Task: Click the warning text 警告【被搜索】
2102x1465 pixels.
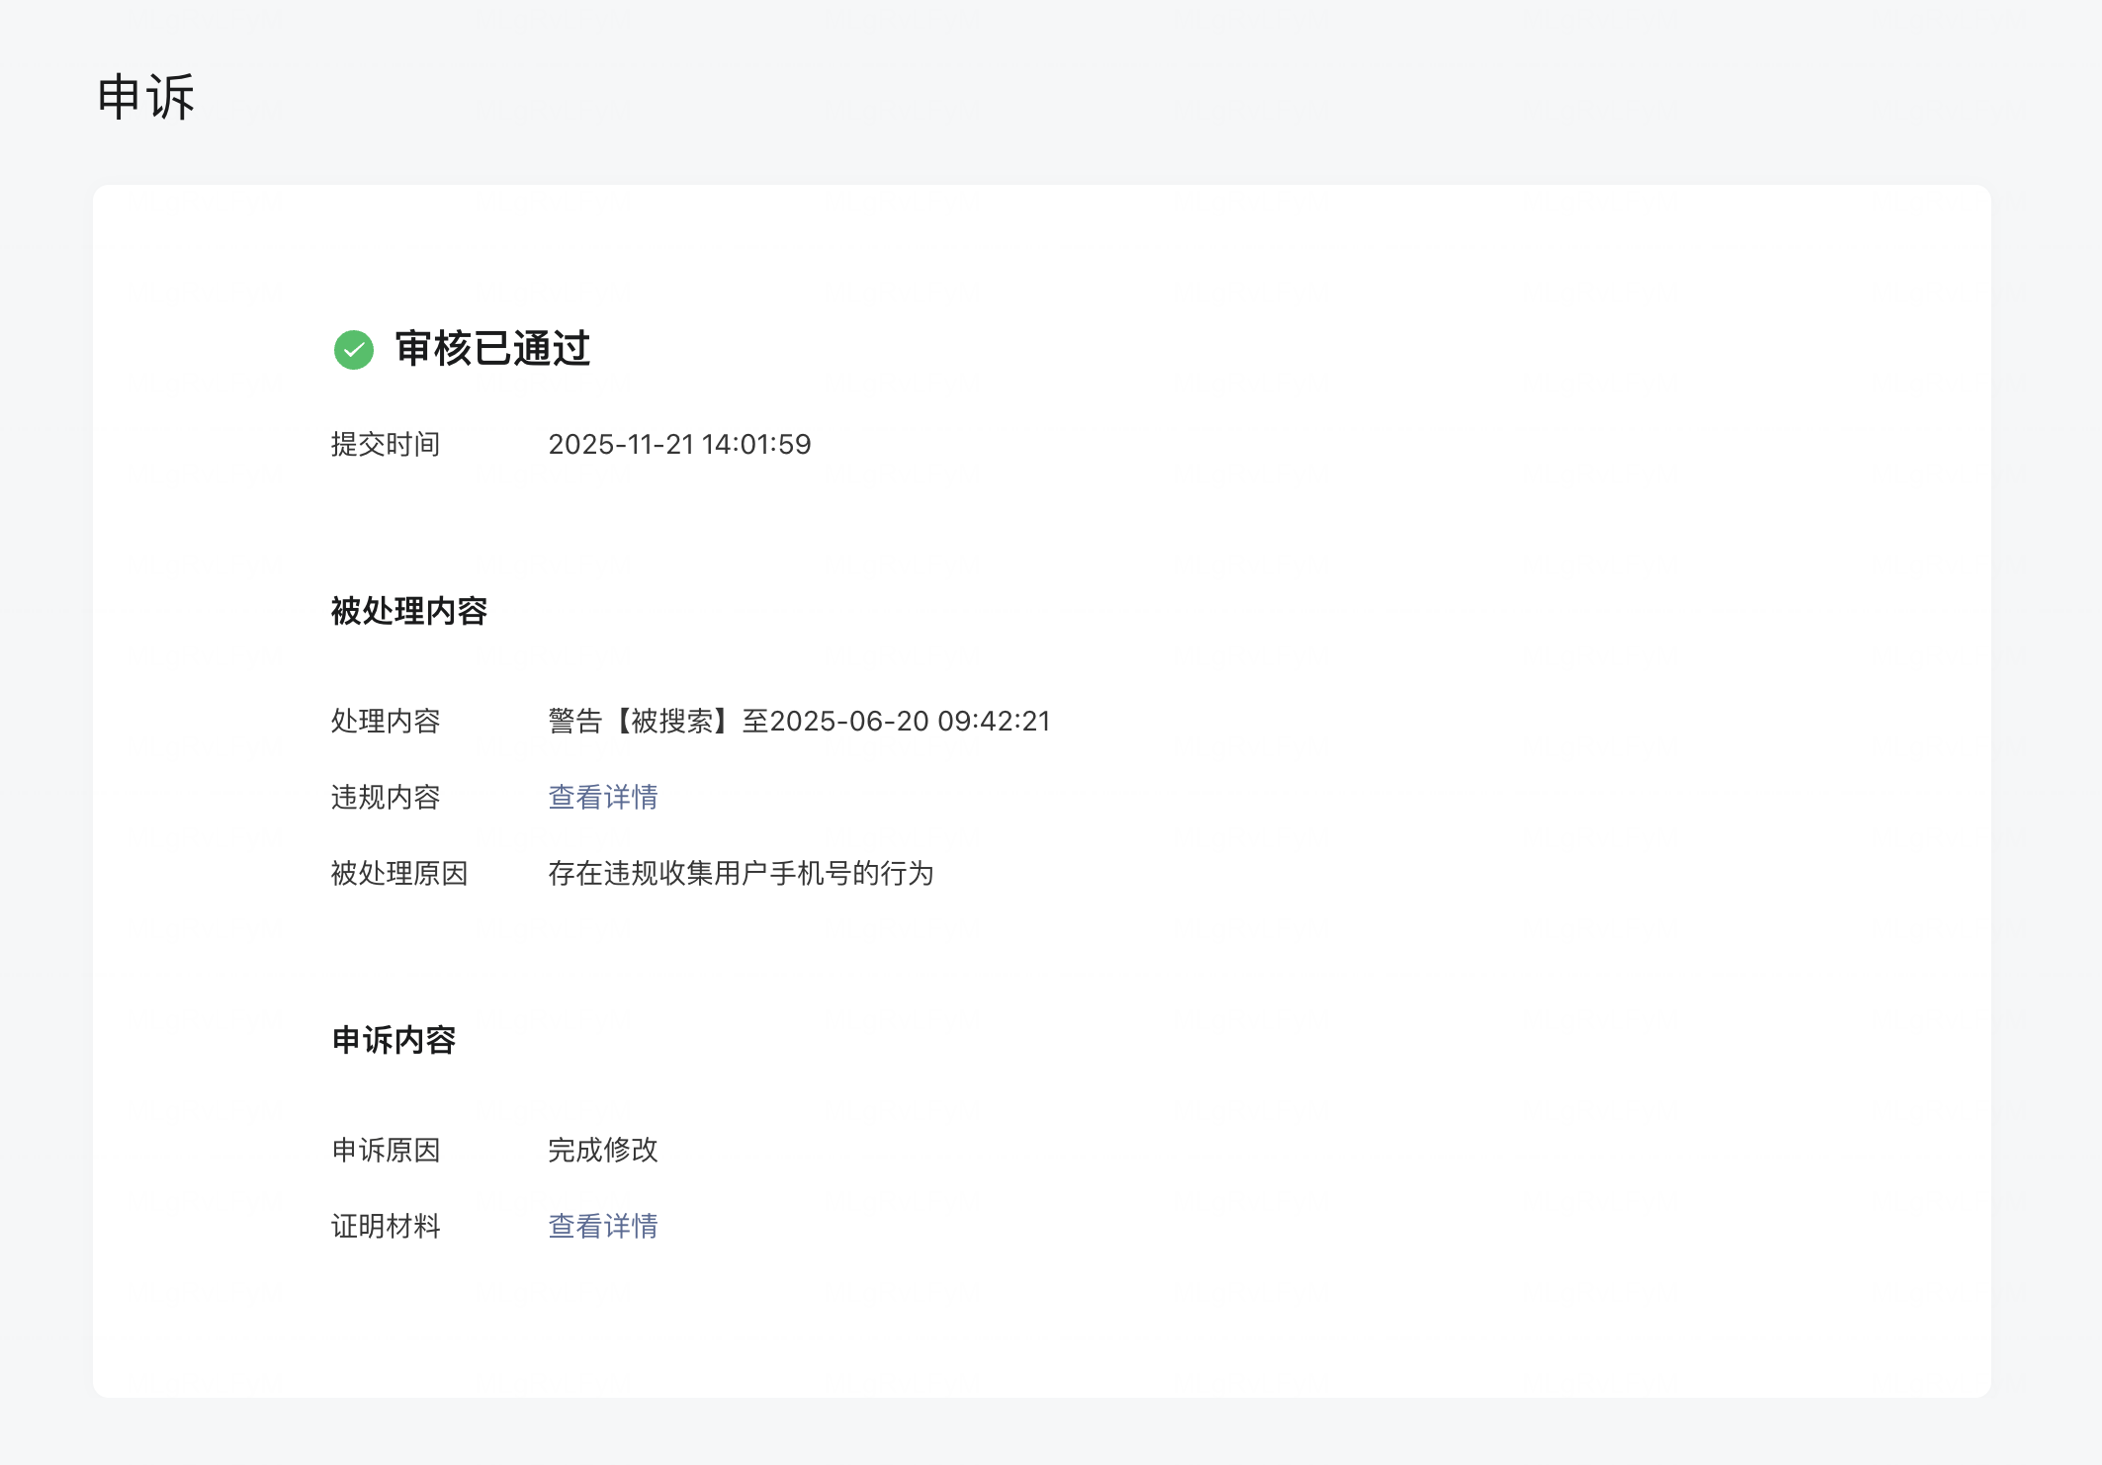Action: click(x=643, y=722)
